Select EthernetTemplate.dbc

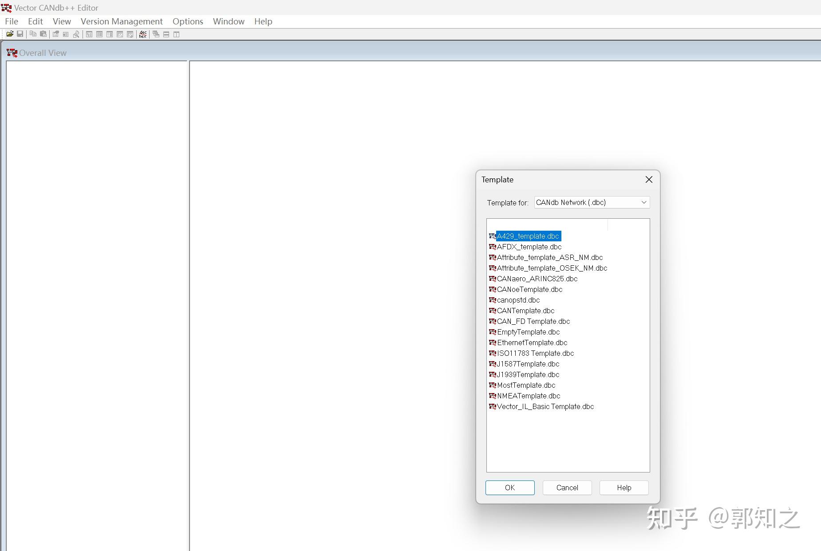click(532, 342)
